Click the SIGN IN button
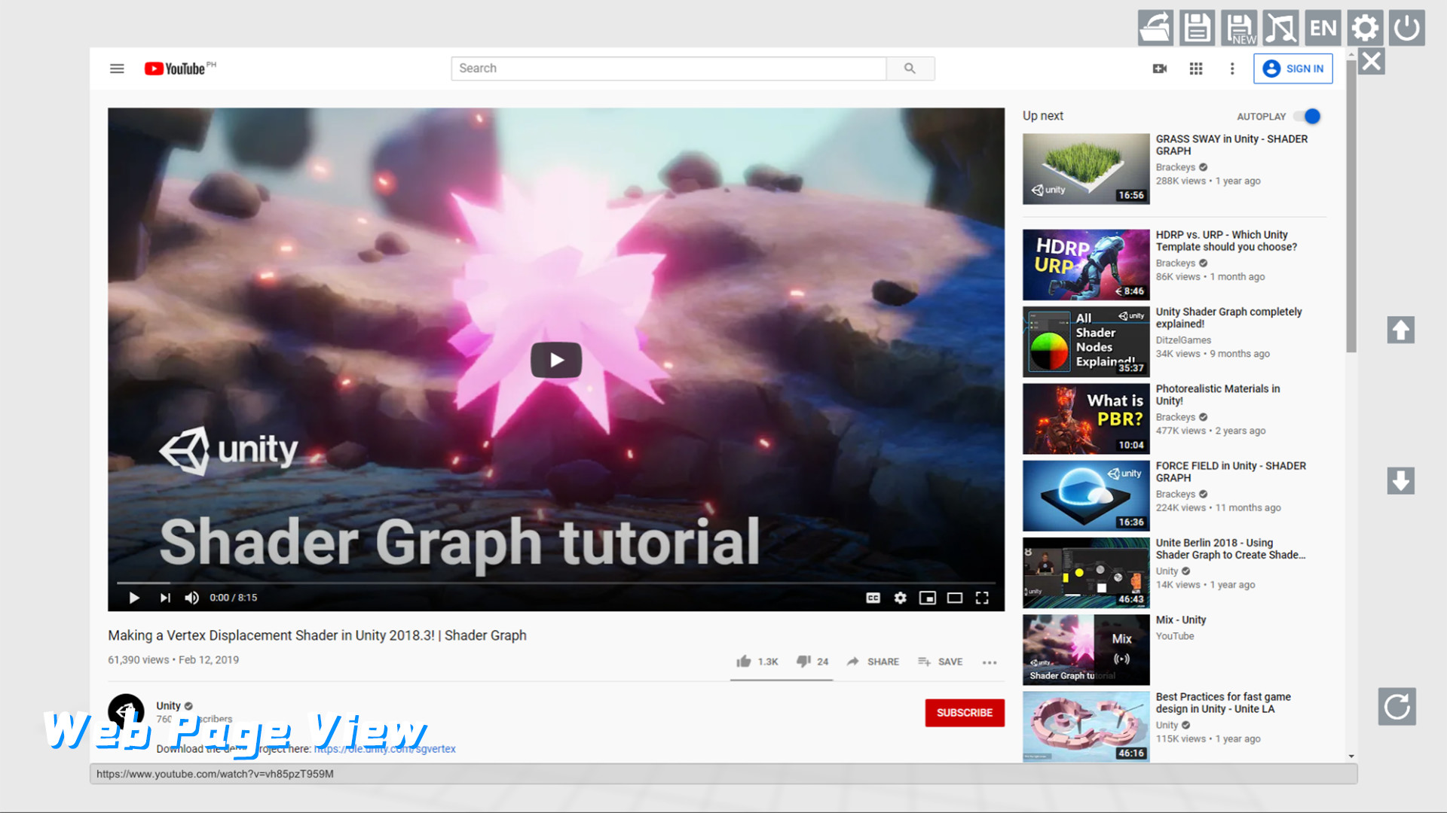This screenshot has height=813, width=1447. point(1293,69)
